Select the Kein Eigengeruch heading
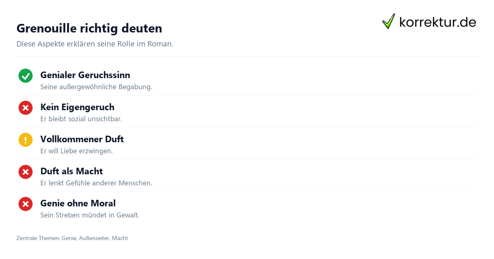The image size is (494, 259). [x=77, y=107]
